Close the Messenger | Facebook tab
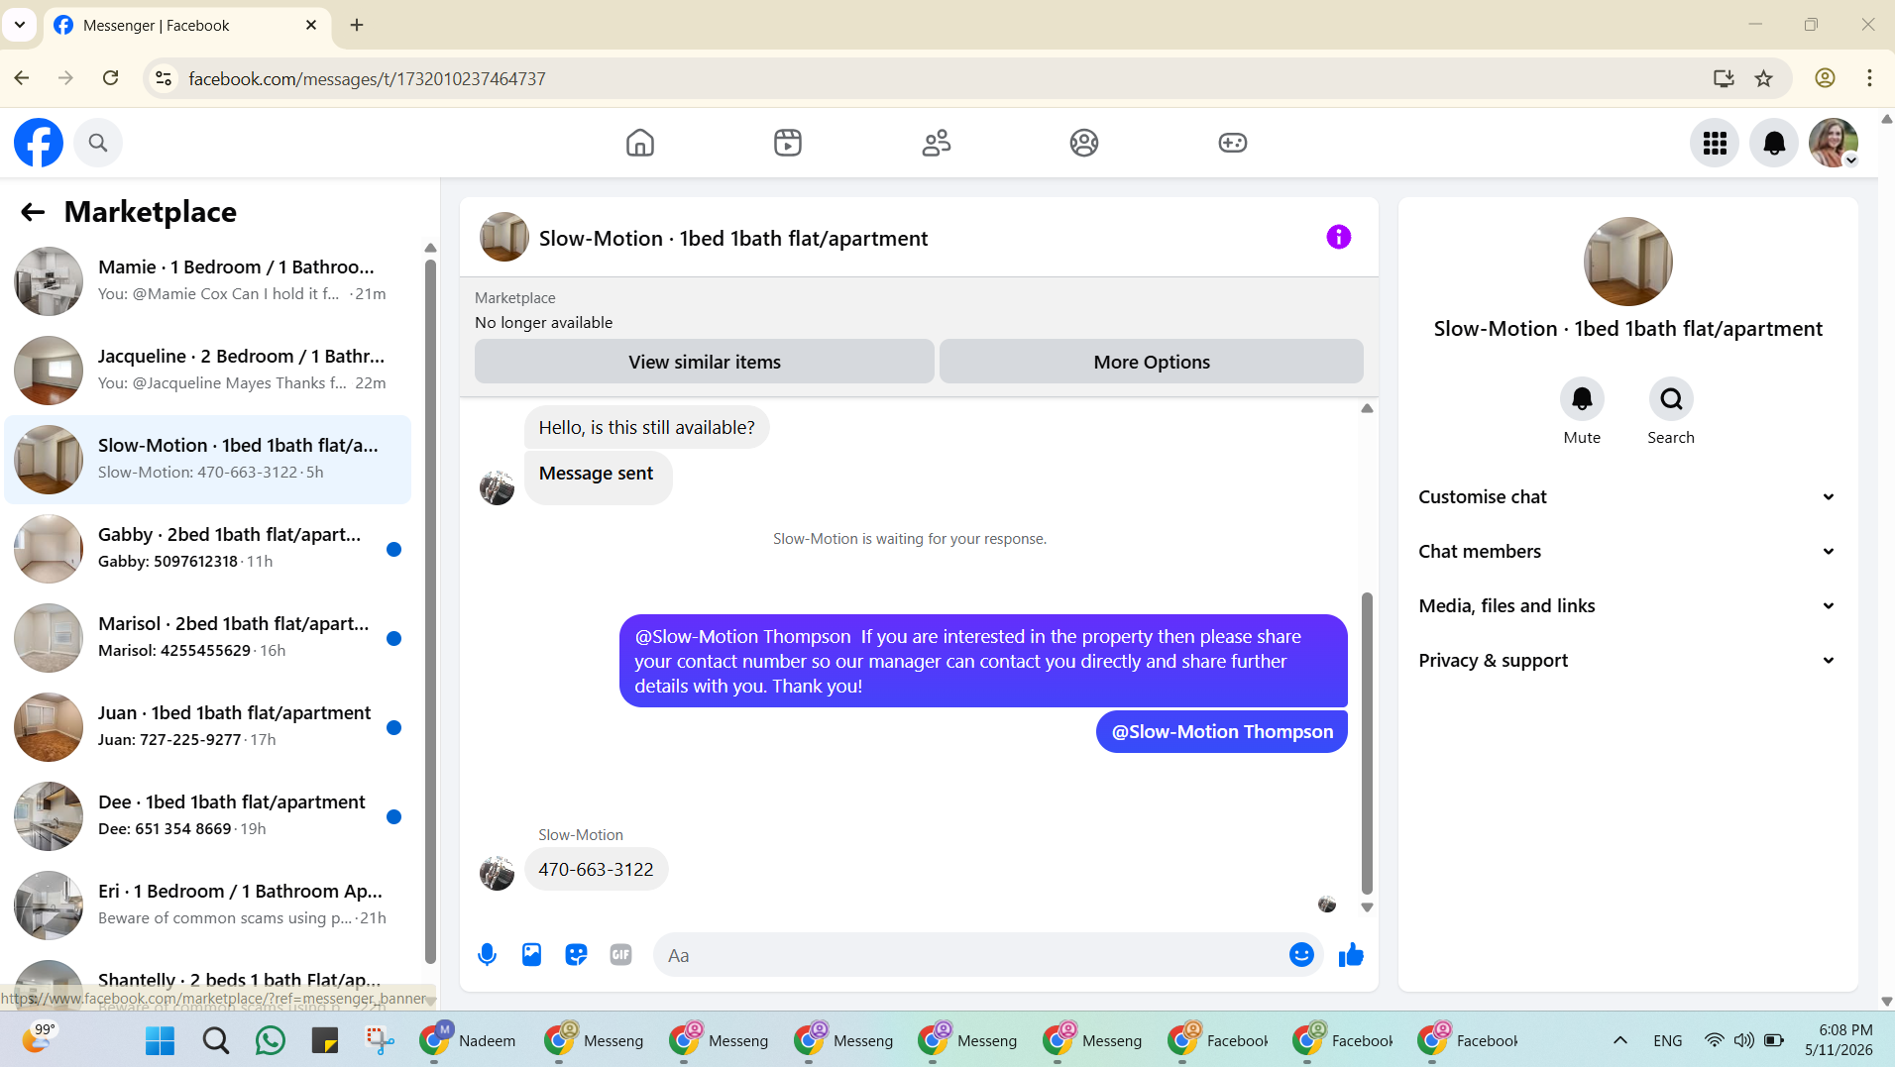This screenshot has width=1895, height=1067. (x=311, y=25)
